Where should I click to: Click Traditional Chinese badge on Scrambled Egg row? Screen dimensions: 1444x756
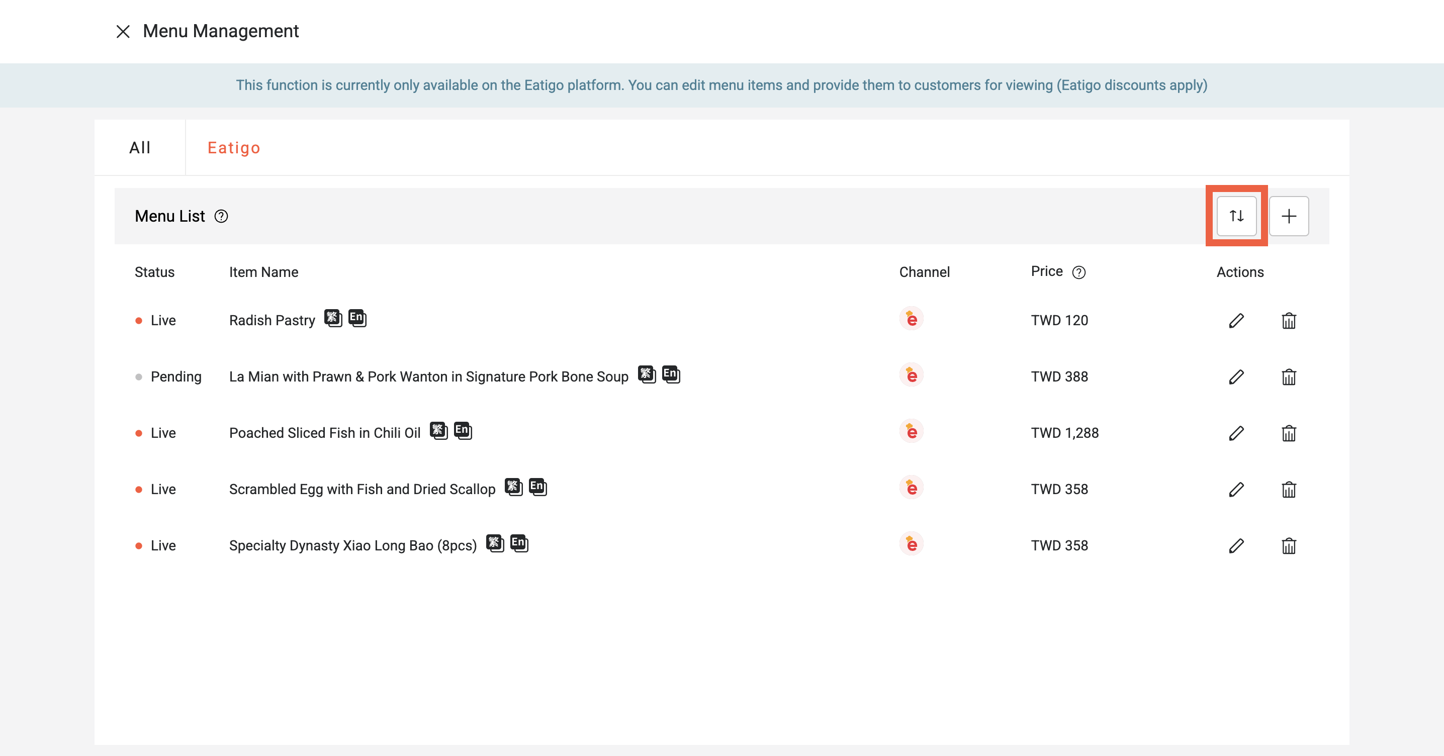[x=513, y=487]
